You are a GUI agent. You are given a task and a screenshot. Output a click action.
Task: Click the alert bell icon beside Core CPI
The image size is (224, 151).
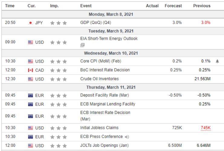[217, 61]
